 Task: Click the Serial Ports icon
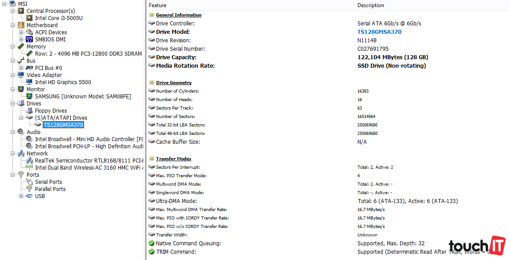[29, 182]
